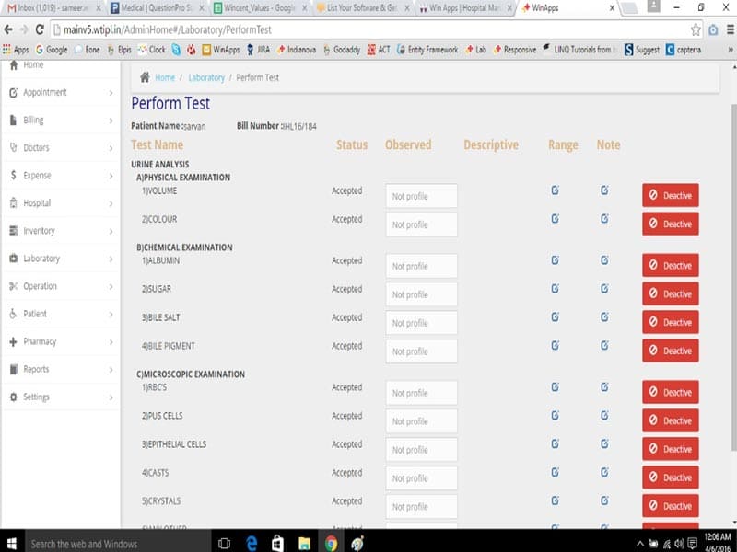737x552 pixels.
Task: Open the Note icon for the CASTS row
Action: (604, 472)
